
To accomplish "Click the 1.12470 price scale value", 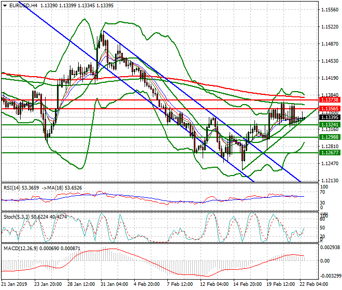I will 330,164.
